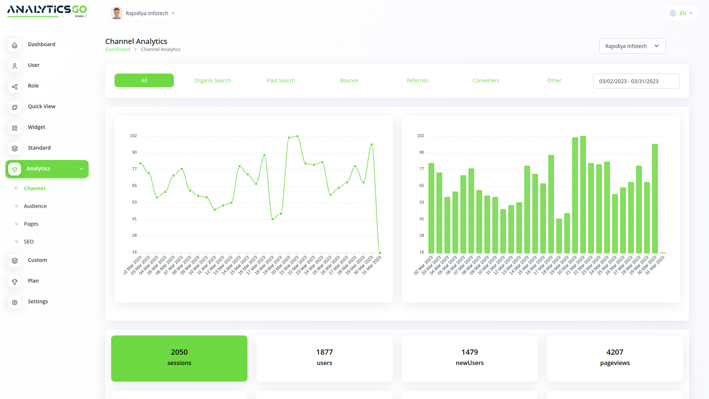Viewport: 709px width, 399px height.
Task: Click the Dashboard breadcrumb link
Action: point(117,50)
